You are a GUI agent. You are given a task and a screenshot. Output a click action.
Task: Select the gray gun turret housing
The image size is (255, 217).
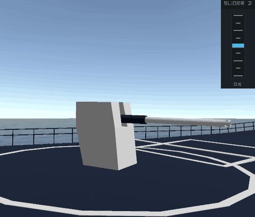point(104,135)
